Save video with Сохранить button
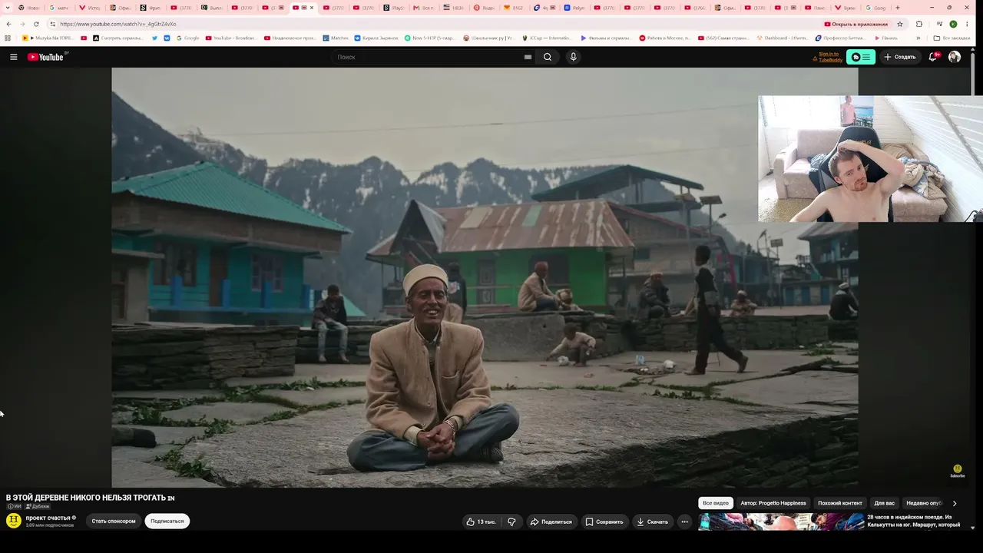 pyautogui.click(x=604, y=522)
